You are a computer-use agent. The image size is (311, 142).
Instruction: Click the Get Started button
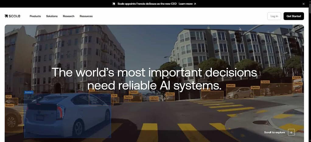point(294,16)
